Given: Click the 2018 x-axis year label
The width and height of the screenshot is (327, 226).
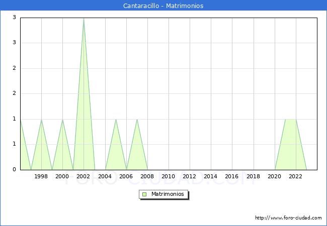Looking at the screenshot, I should (x=253, y=176).
